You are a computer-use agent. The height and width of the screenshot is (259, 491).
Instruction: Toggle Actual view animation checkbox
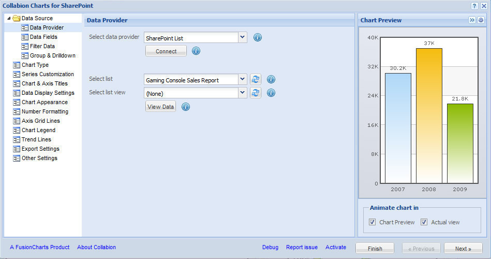click(x=424, y=222)
